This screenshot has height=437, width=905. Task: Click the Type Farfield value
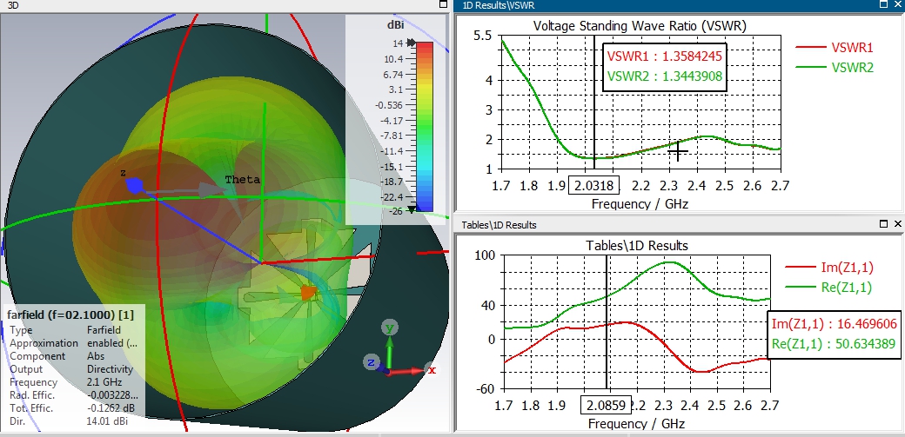click(104, 330)
